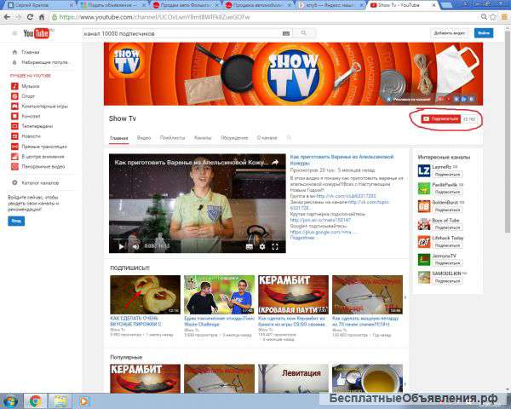Click the browser reload icon

[x=30, y=17]
